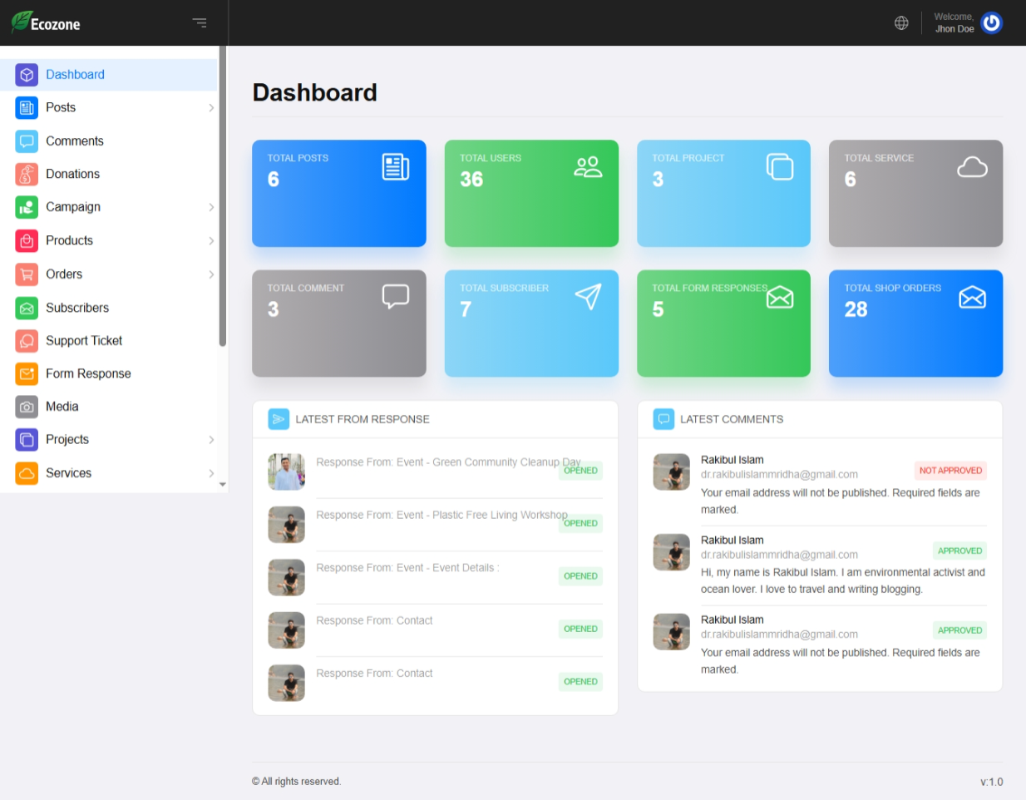
Task: Click the sidebar vertical scrollbar
Action: tap(222, 200)
